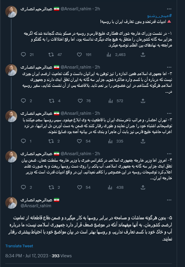The width and height of the screenshot is (185, 267).
Task: Open the more options menu on the fourth tweet
Action: point(169,153)
